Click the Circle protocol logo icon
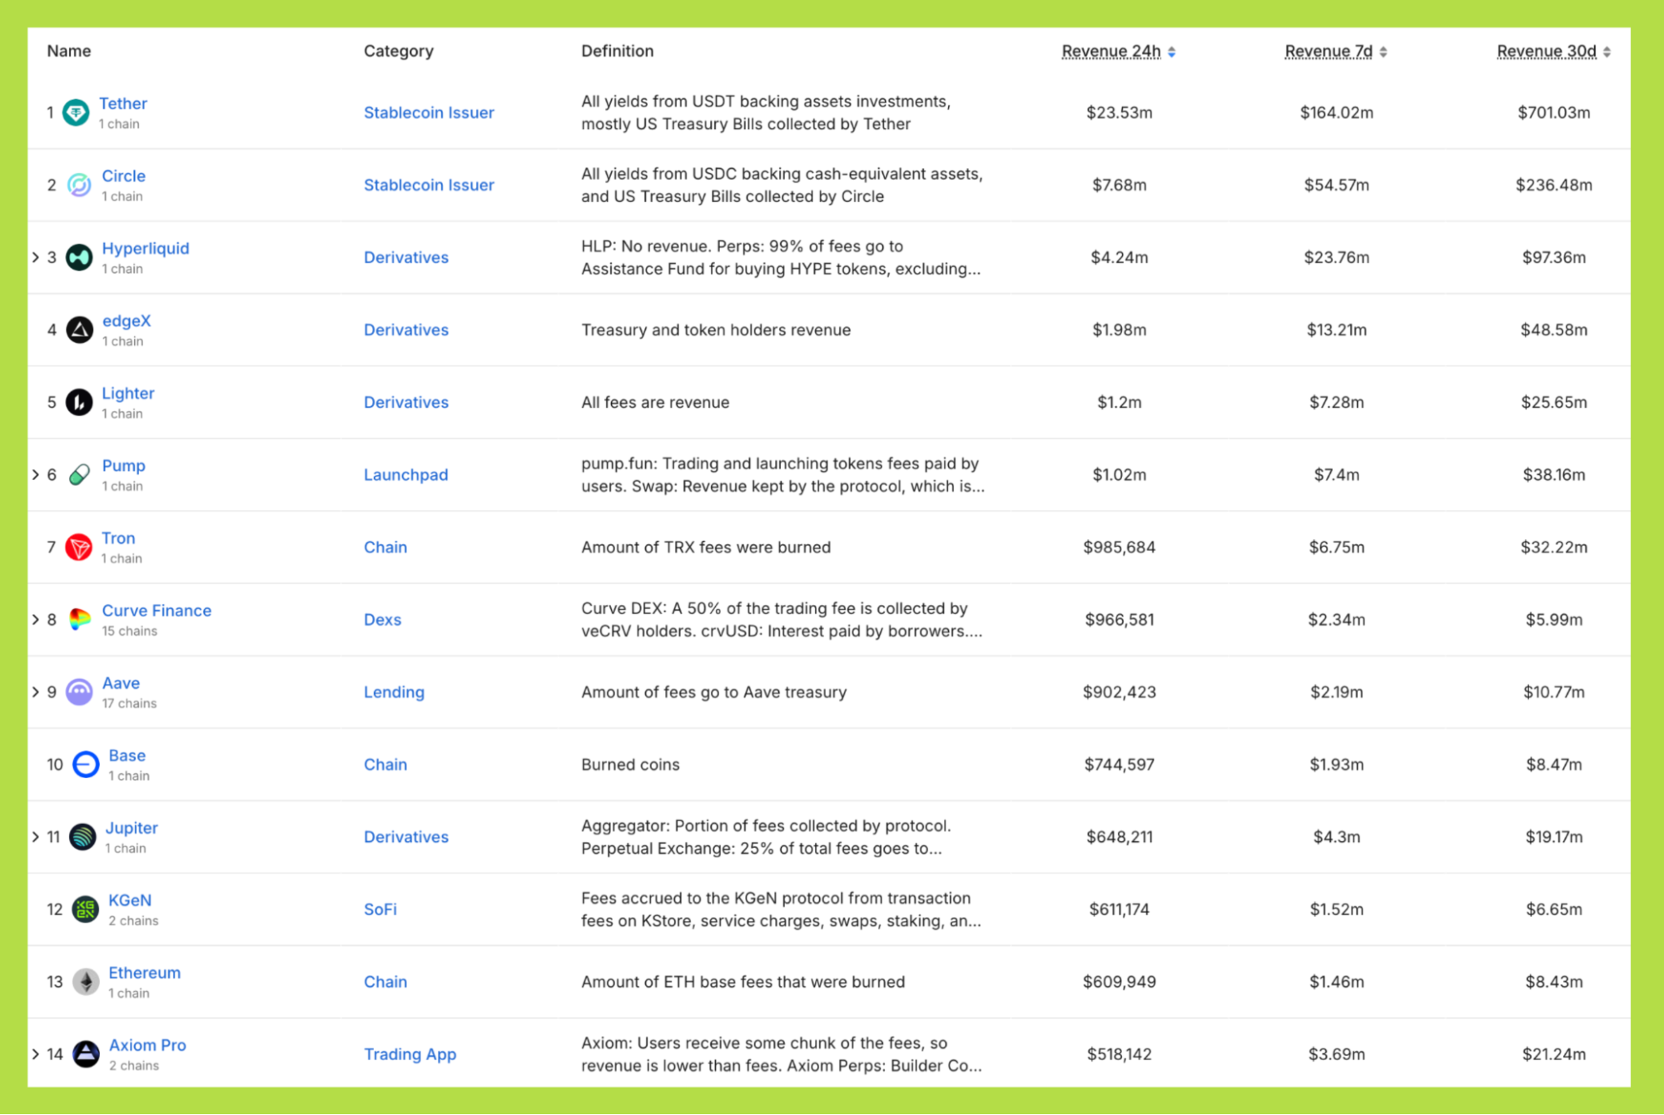This screenshot has width=1664, height=1115. tap(79, 185)
